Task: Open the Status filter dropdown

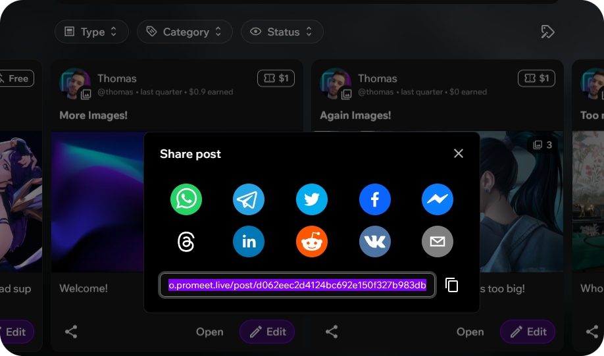Action: click(282, 32)
